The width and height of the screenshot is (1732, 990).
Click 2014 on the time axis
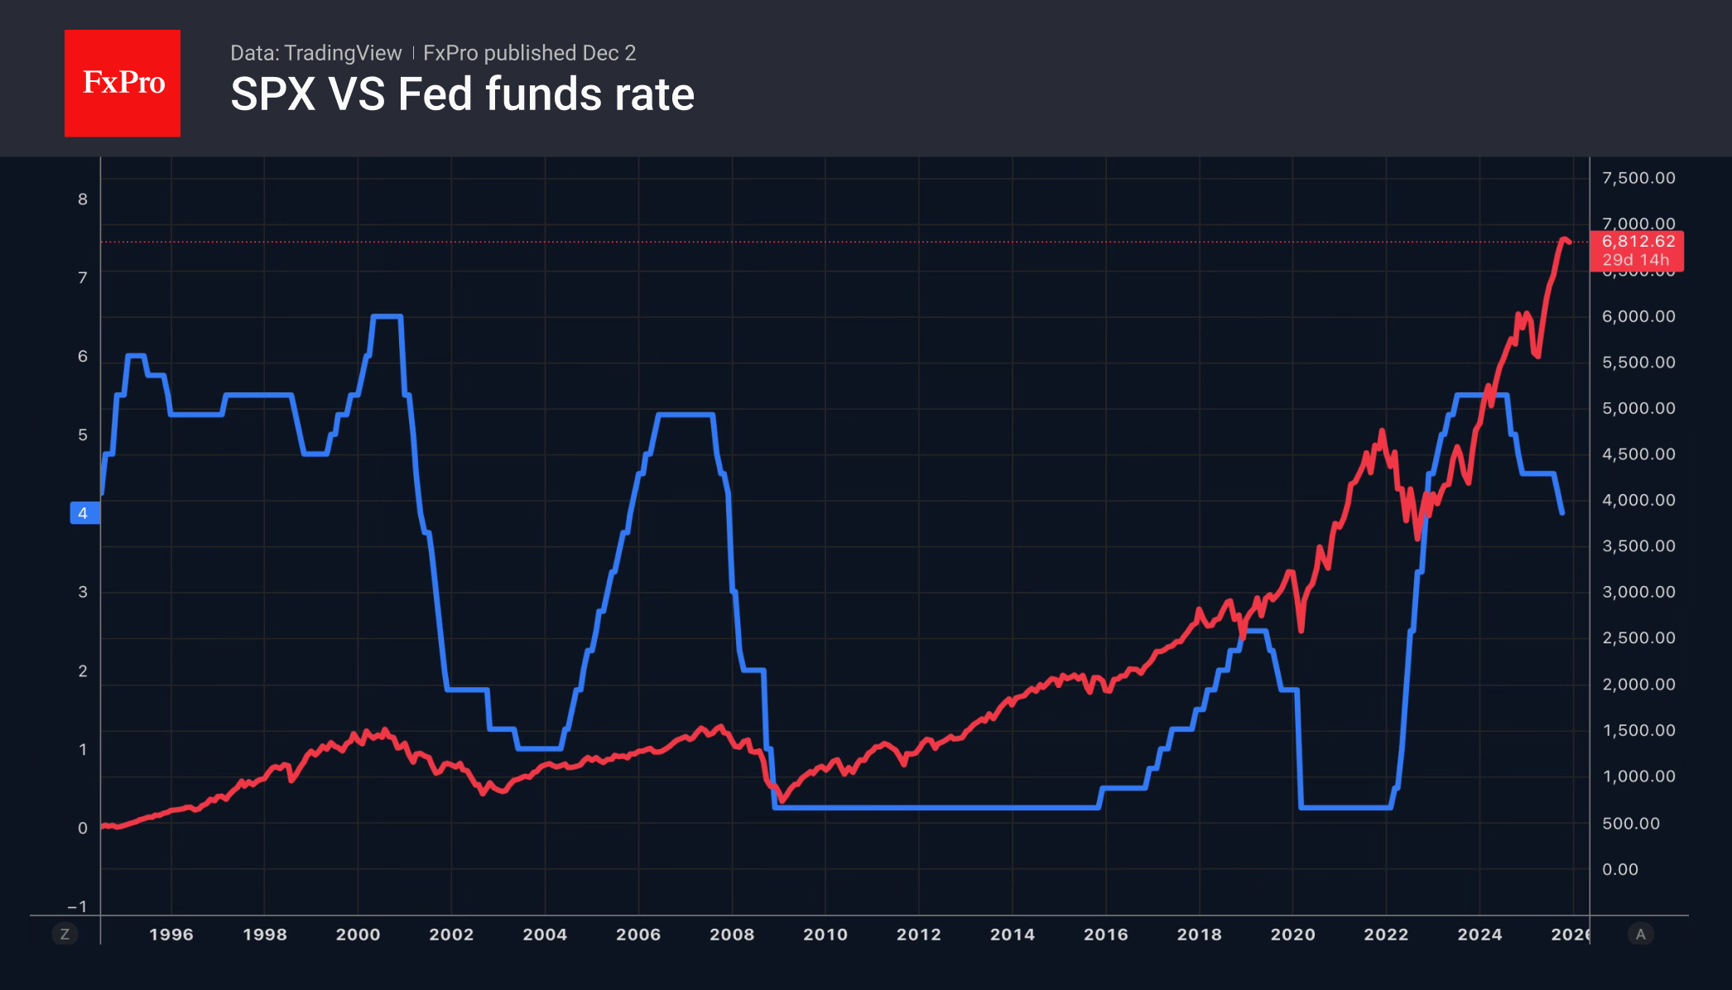coord(1013,935)
